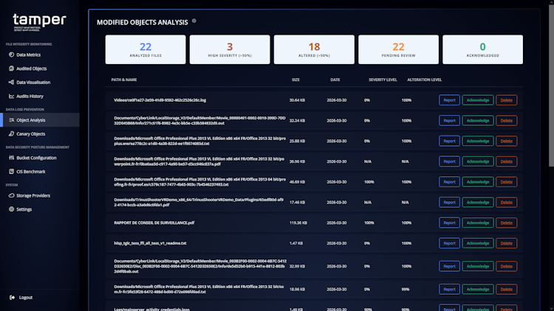The image size is (554, 311).
Task: Click the Altered stat card
Action: [x=314, y=49]
